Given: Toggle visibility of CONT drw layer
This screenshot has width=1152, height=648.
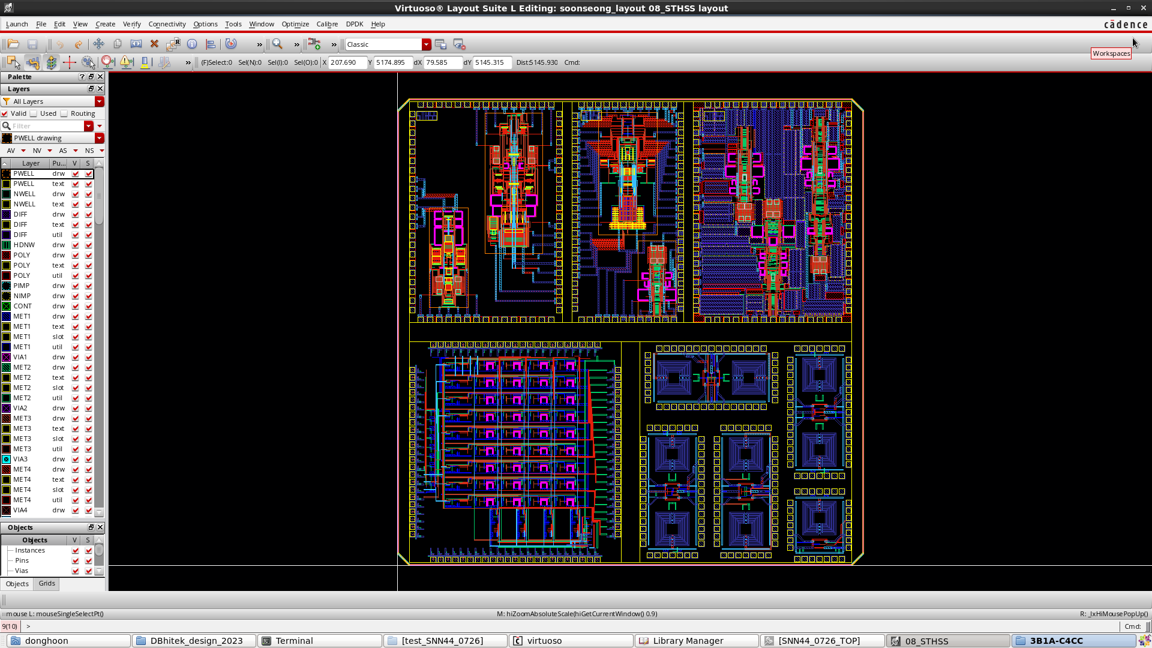Looking at the screenshot, I should point(76,307).
